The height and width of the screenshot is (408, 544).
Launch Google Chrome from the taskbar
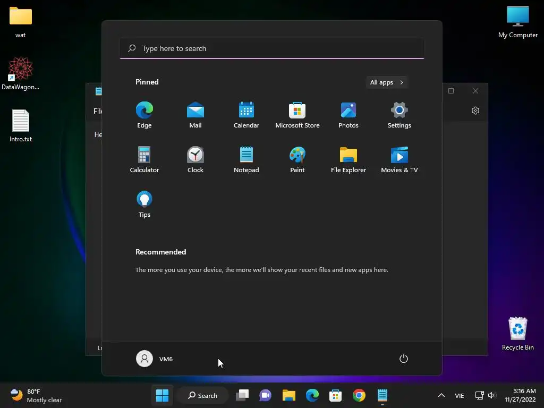coord(359,395)
